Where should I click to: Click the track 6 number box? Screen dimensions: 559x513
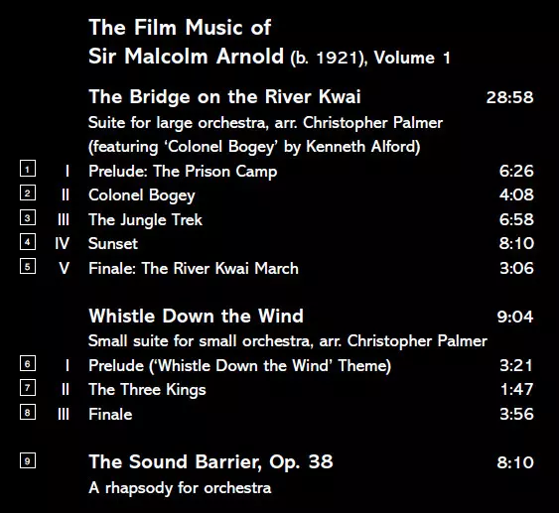[28, 363]
